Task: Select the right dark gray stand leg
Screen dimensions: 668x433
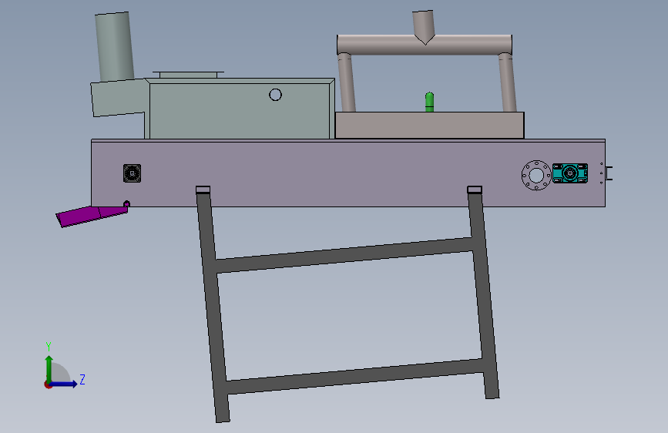Action: coord(484,295)
